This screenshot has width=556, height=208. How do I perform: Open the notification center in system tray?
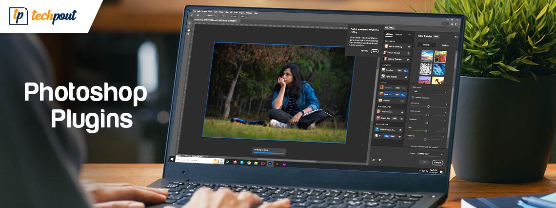pos(441,172)
